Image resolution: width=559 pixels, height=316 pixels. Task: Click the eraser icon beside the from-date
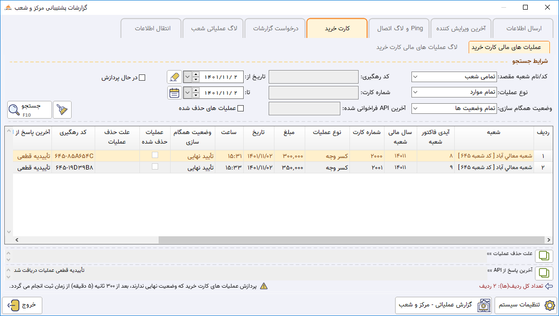point(174,77)
